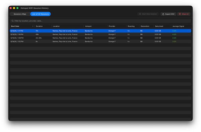The width and height of the screenshot is (201, 132).
Task: Sort by the Generation column header
Action: [145, 26]
